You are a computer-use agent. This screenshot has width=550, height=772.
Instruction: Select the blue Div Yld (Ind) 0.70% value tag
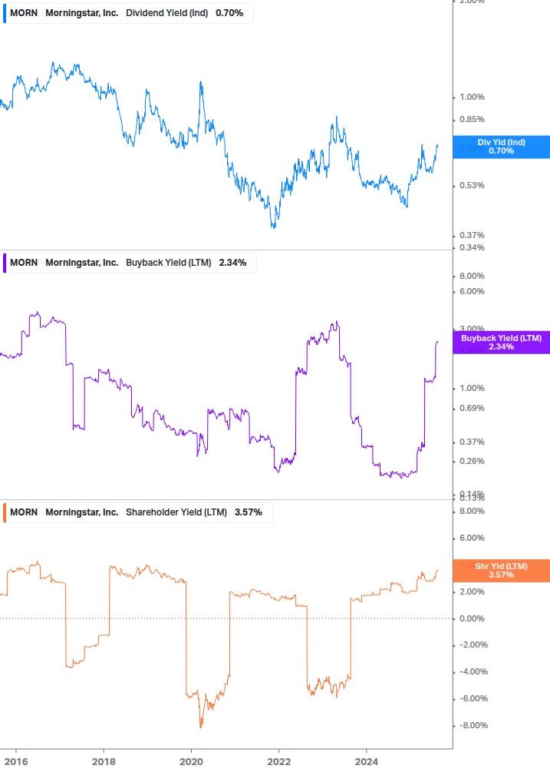(x=502, y=147)
